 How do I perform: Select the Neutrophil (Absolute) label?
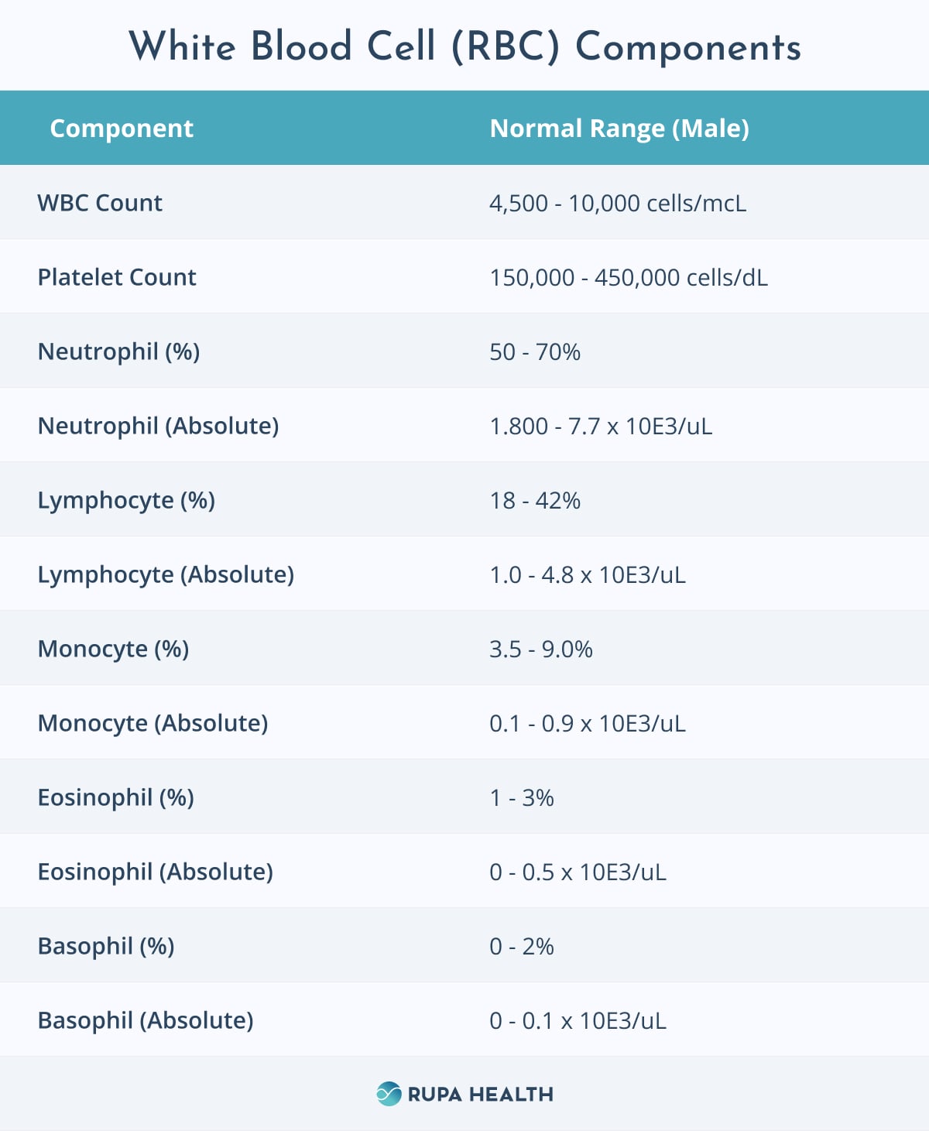pyautogui.click(x=159, y=427)
